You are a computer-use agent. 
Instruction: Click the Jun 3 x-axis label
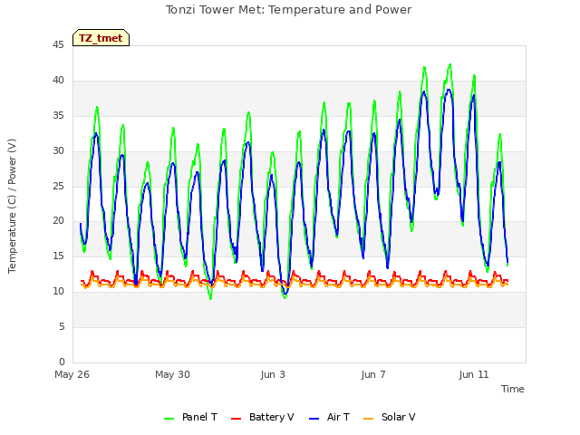[x=273, y=374]
